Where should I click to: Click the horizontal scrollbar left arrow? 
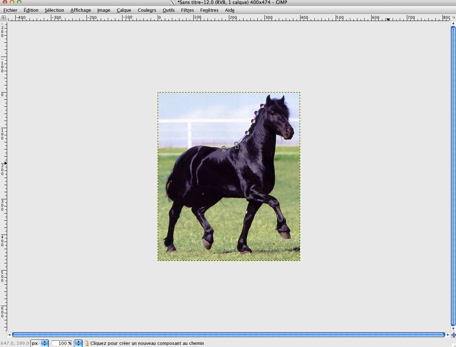coord(9,335)
